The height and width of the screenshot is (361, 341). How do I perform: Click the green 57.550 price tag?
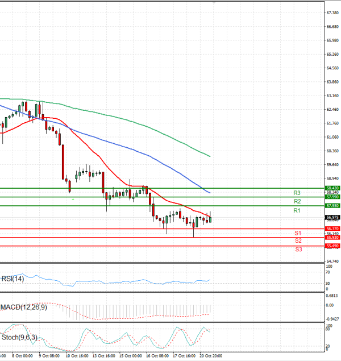point(332,205)
